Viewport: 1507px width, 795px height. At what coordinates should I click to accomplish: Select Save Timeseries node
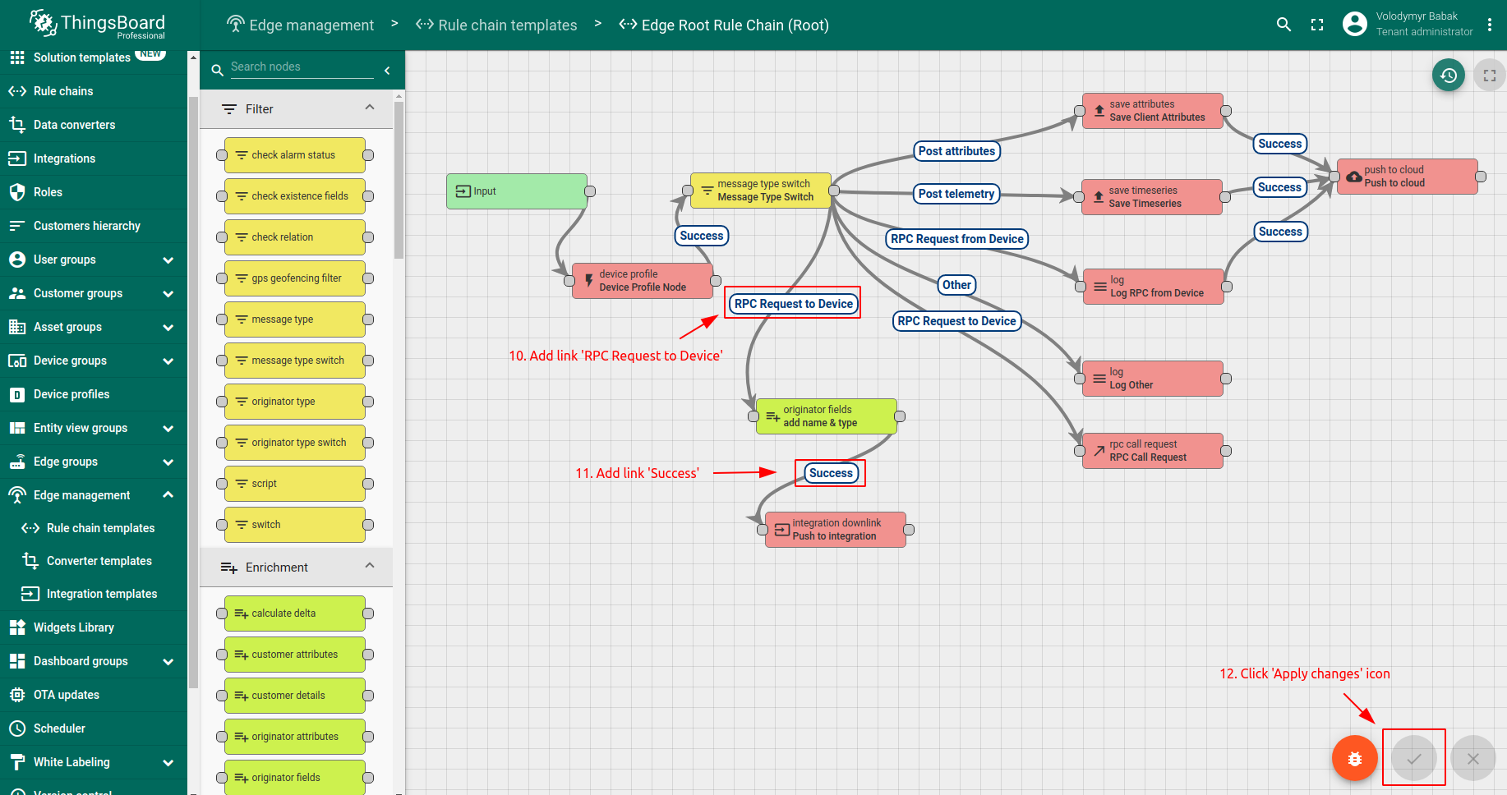(1152, 197)
